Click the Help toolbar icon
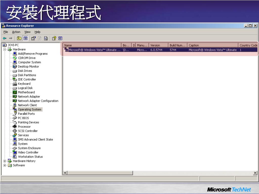Image resolution: width=259 pixels, height=194 pixels. [x=54, y=38]
